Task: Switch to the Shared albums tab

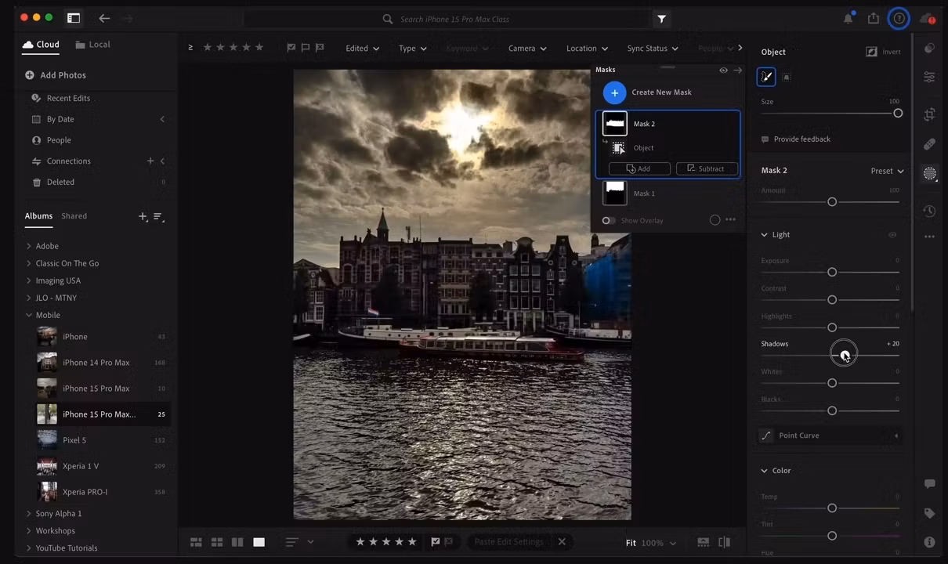Action: (74, 216)
